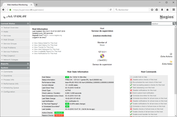This screenshot has width=177, height=117.
Task: Reload the page with the refresh icon
Action: click(x=111, y=10)
